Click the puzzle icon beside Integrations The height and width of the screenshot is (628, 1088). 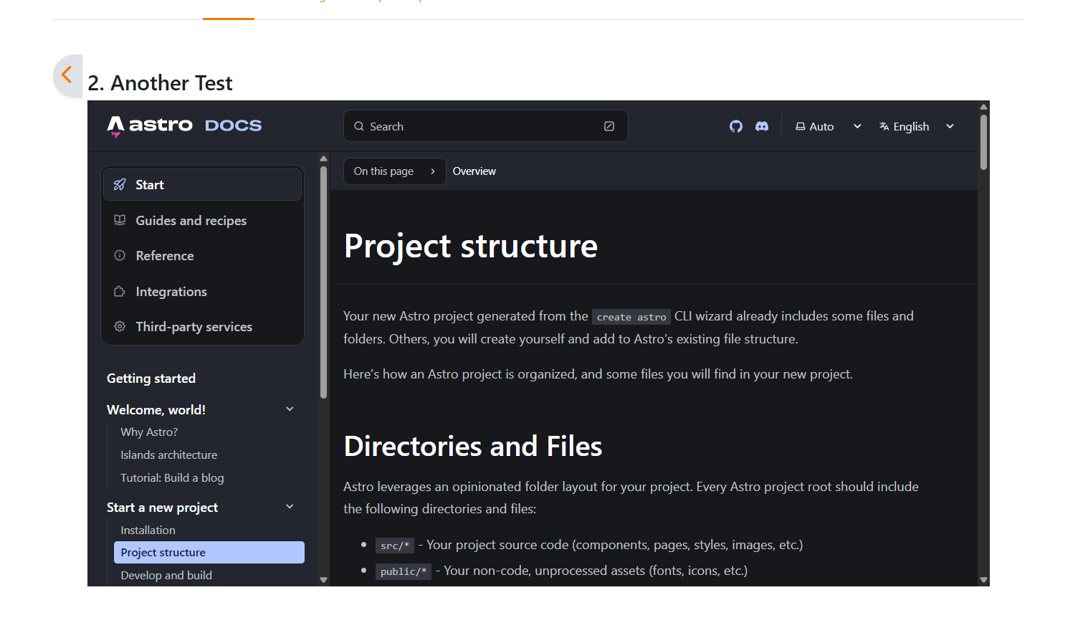pos(120,291)
